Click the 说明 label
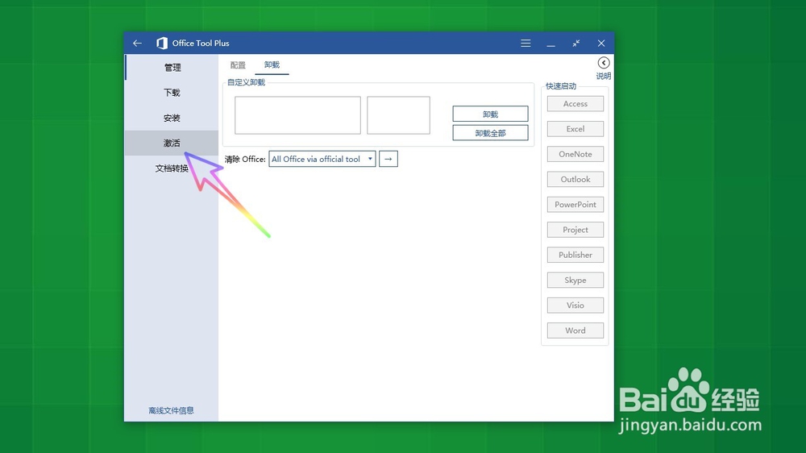Viewport: 806px width, 453px height. [x=604, y=76]
